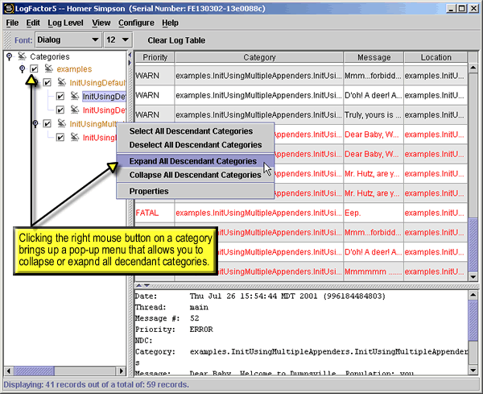
Task: Click the orange InitUsingMulti category icon
Action: click(61, 124)
